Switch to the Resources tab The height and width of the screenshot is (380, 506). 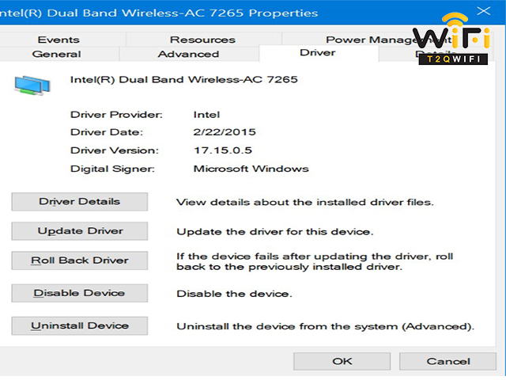202,40
